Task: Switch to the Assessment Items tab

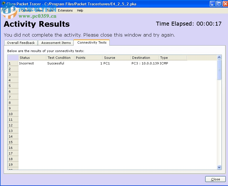Action: click(x=56, y=43)
